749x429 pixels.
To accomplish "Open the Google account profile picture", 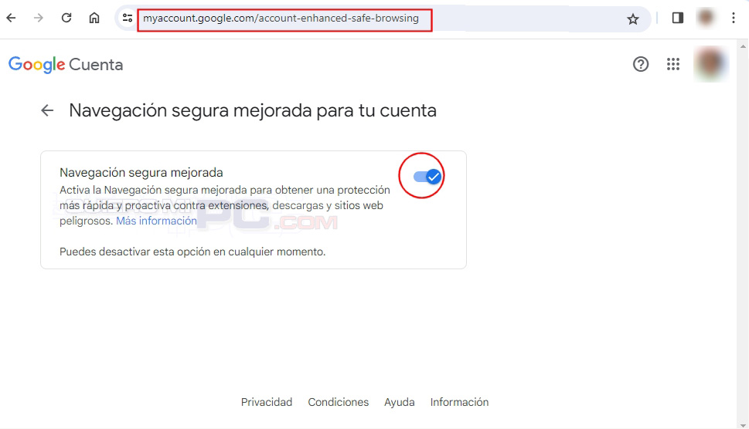I will pyautogui.click(x=711, y=64).
